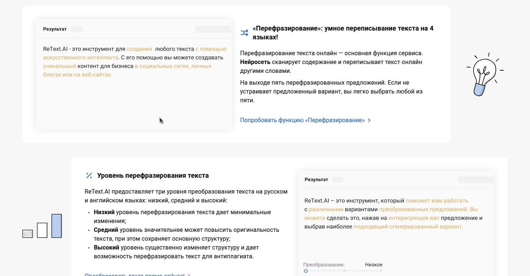Click highlighted phrase «преобразованных предложений. Вы»
Viewport: 530px width, 276px height.
(x=428, y=209)
